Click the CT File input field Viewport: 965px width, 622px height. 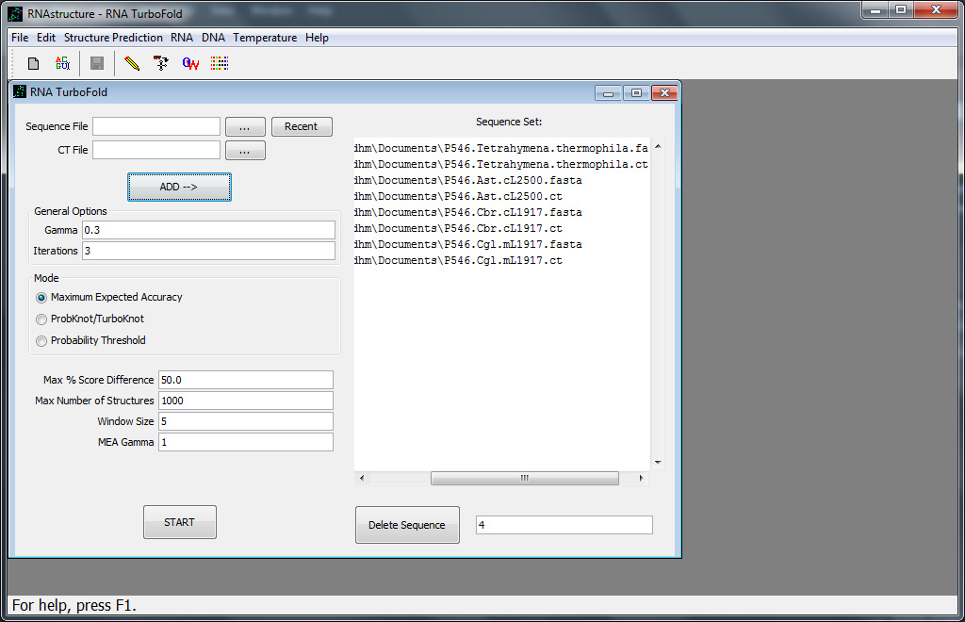tap(156, 150)
